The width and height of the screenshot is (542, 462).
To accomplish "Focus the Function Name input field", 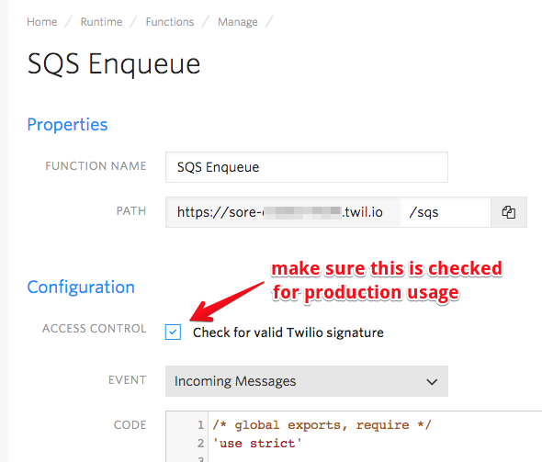I will (x=307, y=167).
